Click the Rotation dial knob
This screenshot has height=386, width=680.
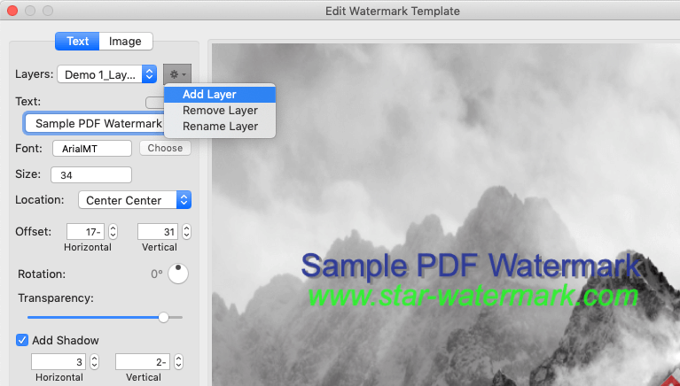(x=178, y=274)
